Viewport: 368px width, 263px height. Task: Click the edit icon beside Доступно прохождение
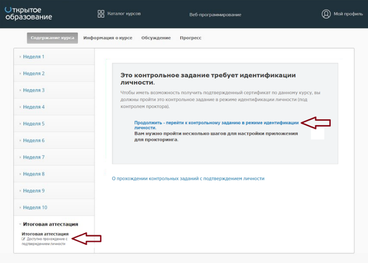pyautogui.click(x=23, y=239)
